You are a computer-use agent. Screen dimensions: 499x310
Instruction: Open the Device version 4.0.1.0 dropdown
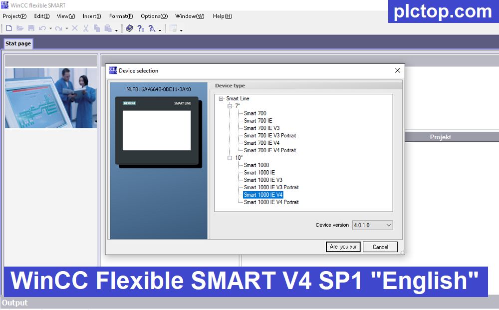(x=372, y=225)
